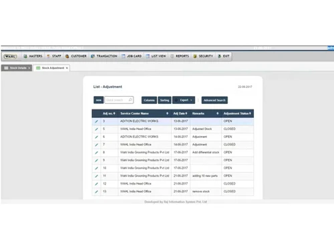Click the EXIT menu item
Screen dimensions: 334x250
click(x=224, y=56)
